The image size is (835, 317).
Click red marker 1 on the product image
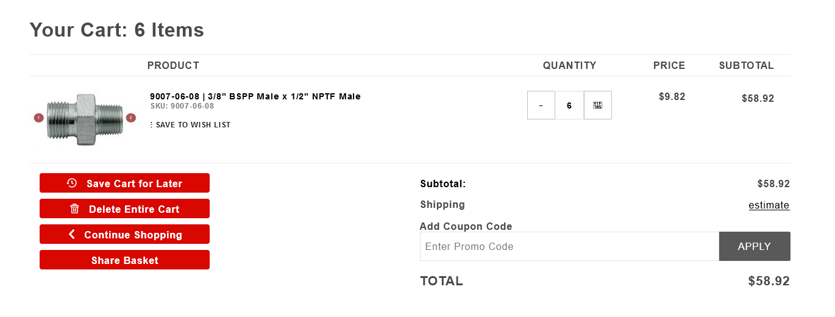(x=38, y=118)
